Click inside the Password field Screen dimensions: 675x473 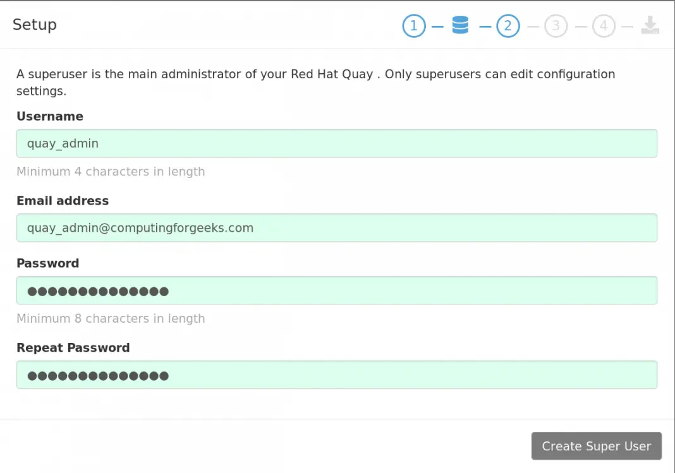(x=337, y=290)
